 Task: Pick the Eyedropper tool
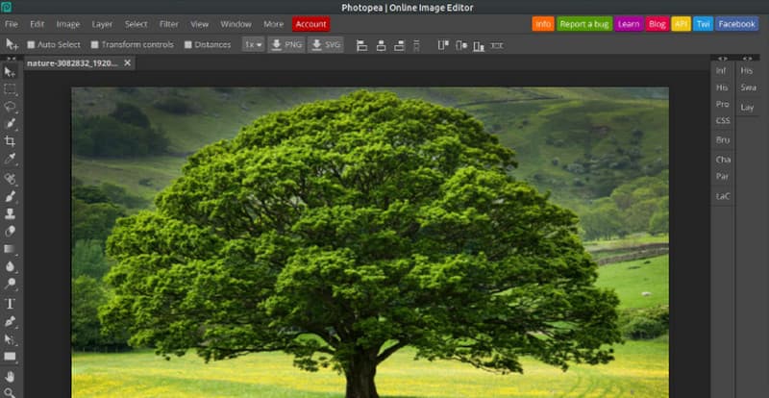click(11, 158)
